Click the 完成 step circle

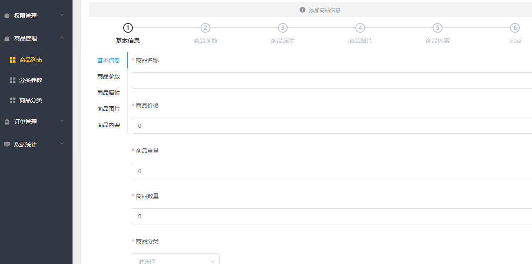coord(515,28)
